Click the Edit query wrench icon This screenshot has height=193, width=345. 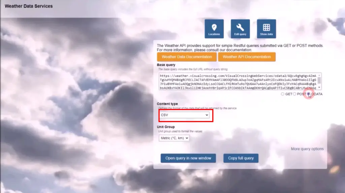pyautogui.click(x=240, y=29)
